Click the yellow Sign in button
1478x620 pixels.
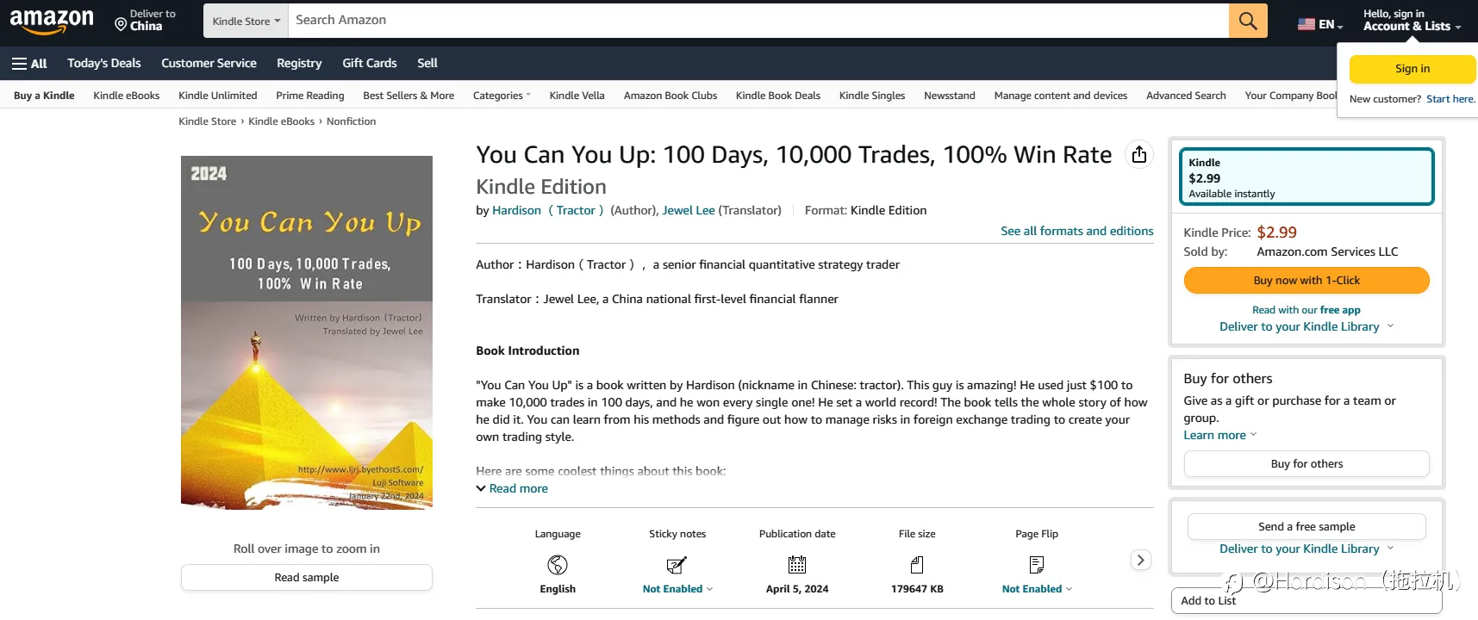tap(1413, 69)
